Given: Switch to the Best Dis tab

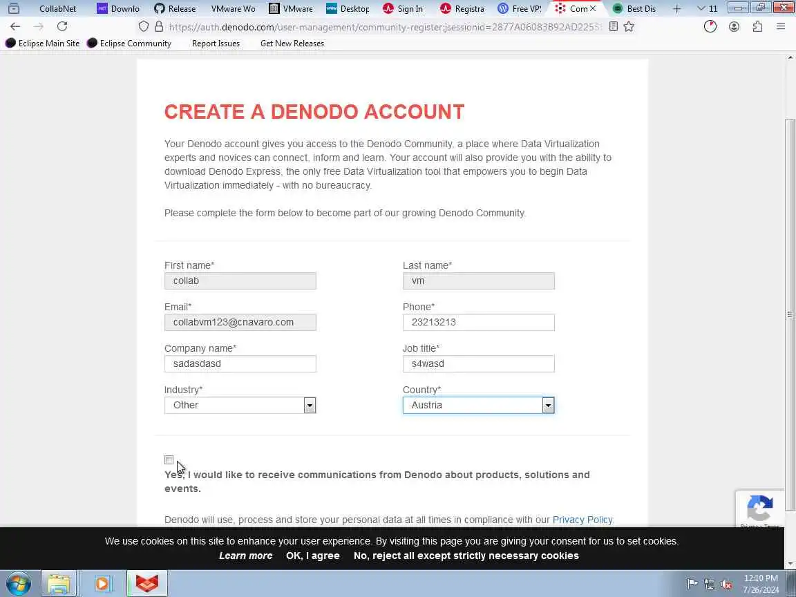Looking at the screenshot, I should coord(634,8).
